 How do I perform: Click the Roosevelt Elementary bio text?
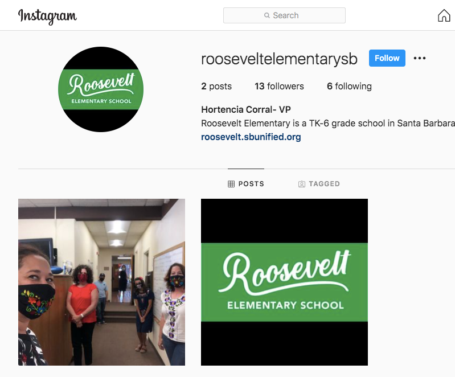(x=328, y=124)
